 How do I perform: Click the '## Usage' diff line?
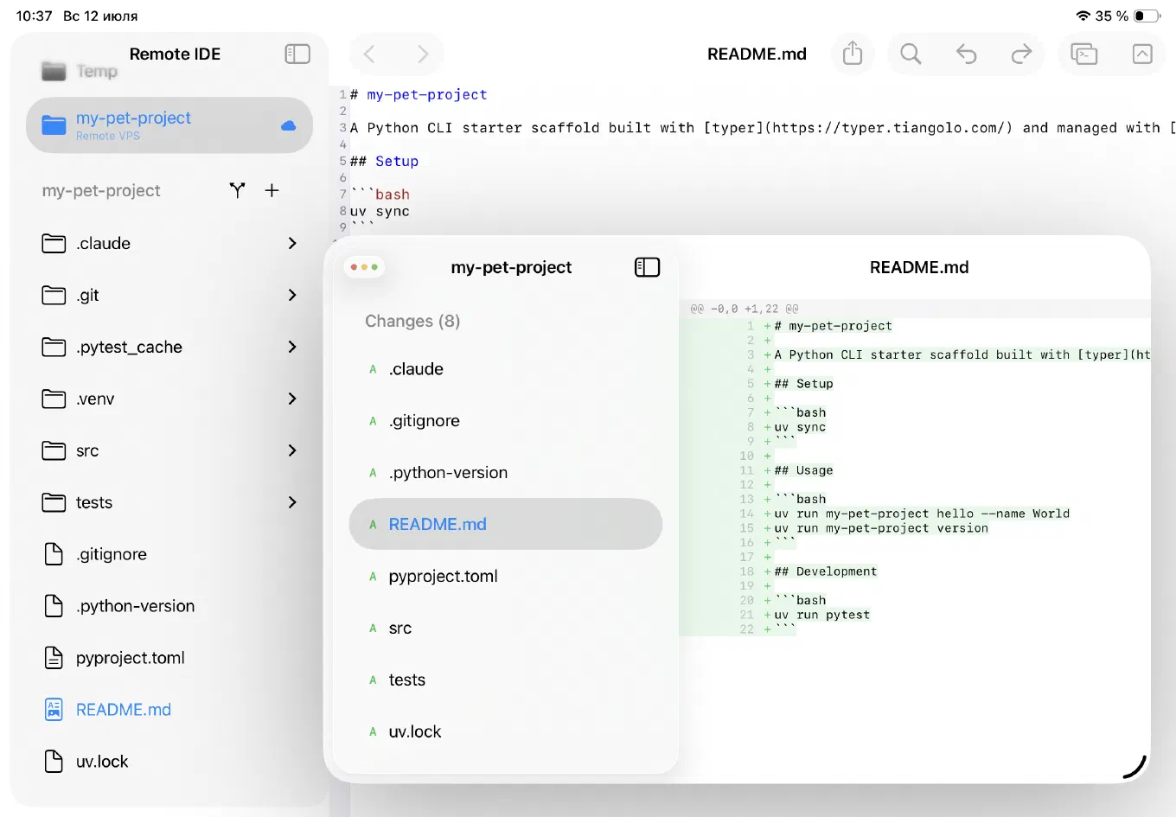coord(803,470)
